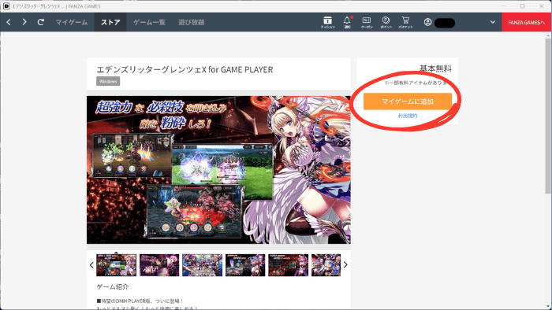The image size is (552, 310).
Task: Reload the page with the refresh icon
Action: 41,22
